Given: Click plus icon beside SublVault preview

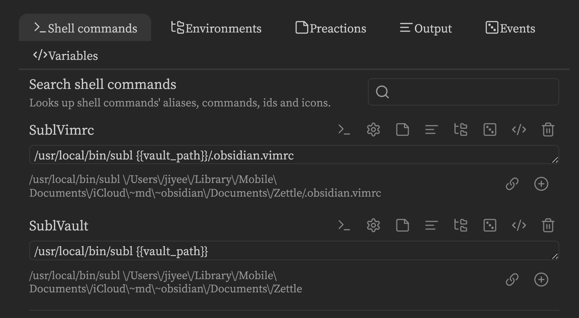Looking at the screenshot, I should point(541,280).
